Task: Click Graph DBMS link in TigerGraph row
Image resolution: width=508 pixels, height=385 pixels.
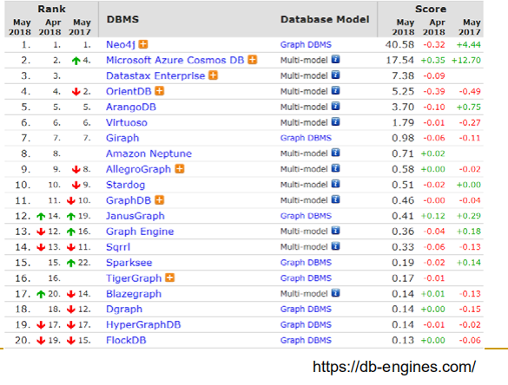Action: 306,278
